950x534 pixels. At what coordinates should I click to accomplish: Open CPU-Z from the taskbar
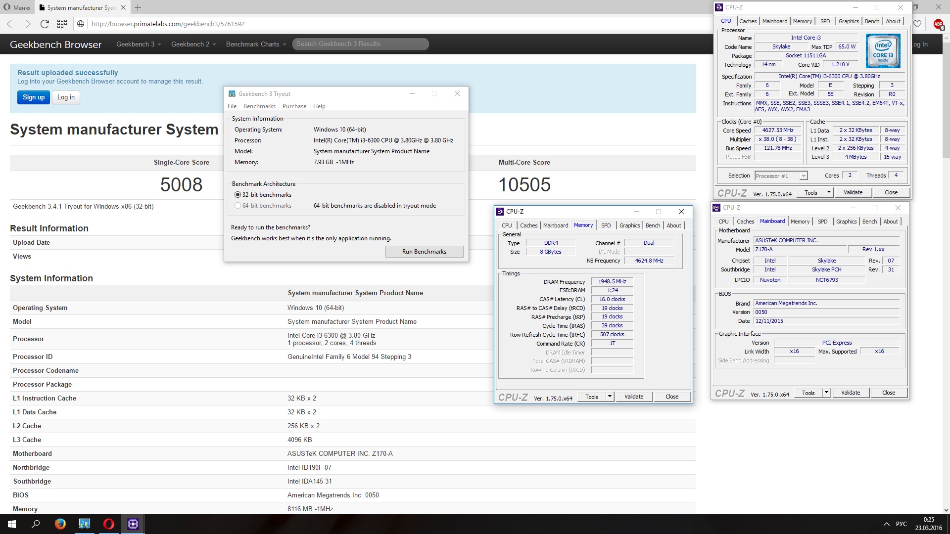pyautogui.click(x=133, y=524)
